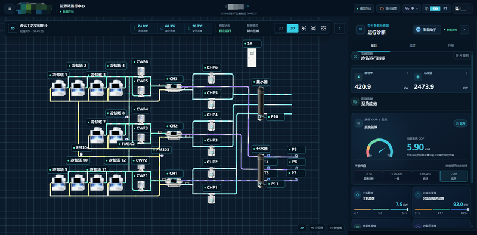
Task: Click the 智能助手 button
Action: click(x=427, y=30)
